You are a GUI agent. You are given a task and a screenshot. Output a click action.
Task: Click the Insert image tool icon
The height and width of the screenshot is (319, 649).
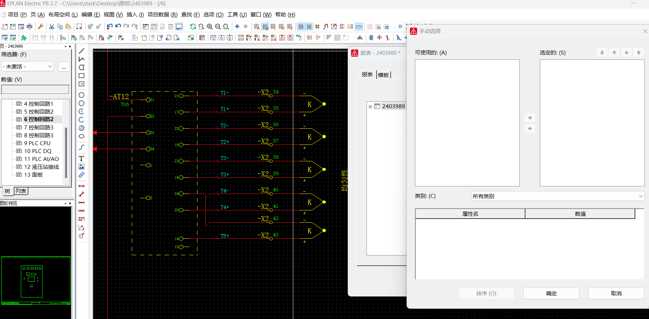point(81,167)
